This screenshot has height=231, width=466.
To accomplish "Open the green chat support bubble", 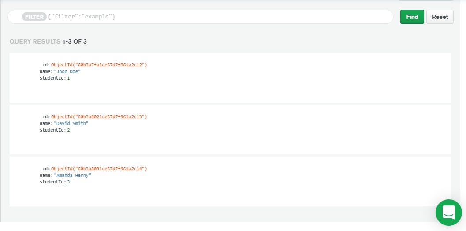I will click(448, 213).
